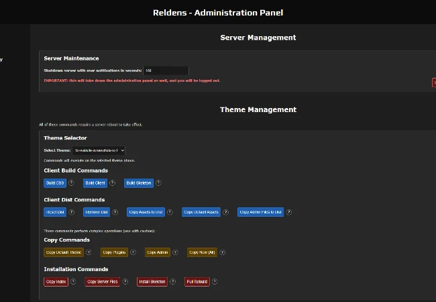Click question mark beside Copy Plugins
Image resolution: width=436 pixels, height=302 pixels.
pos(133,252)
